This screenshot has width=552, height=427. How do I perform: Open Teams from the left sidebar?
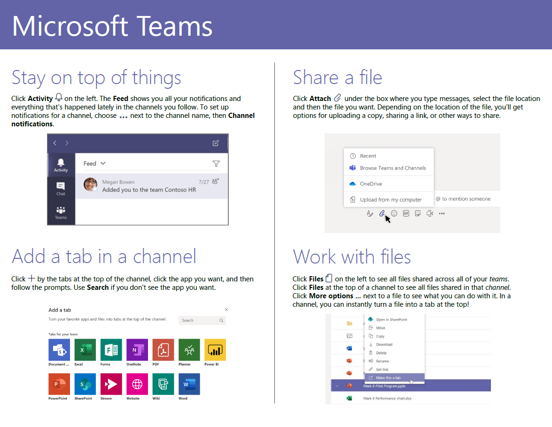pos(61,210)
